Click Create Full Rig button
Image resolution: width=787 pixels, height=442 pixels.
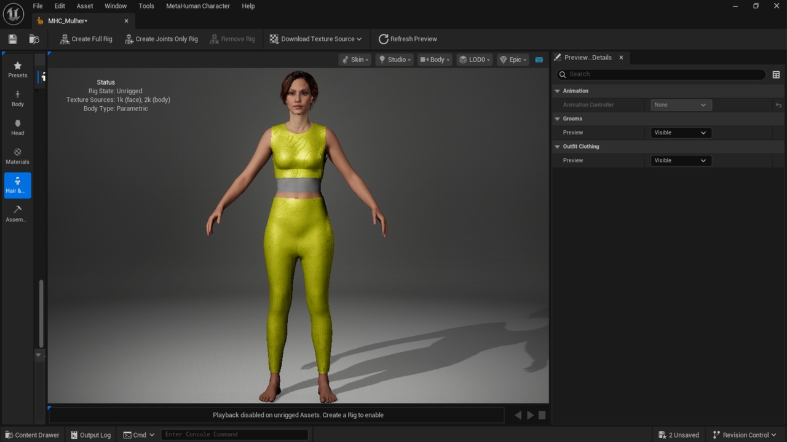[x=86, y=39]
